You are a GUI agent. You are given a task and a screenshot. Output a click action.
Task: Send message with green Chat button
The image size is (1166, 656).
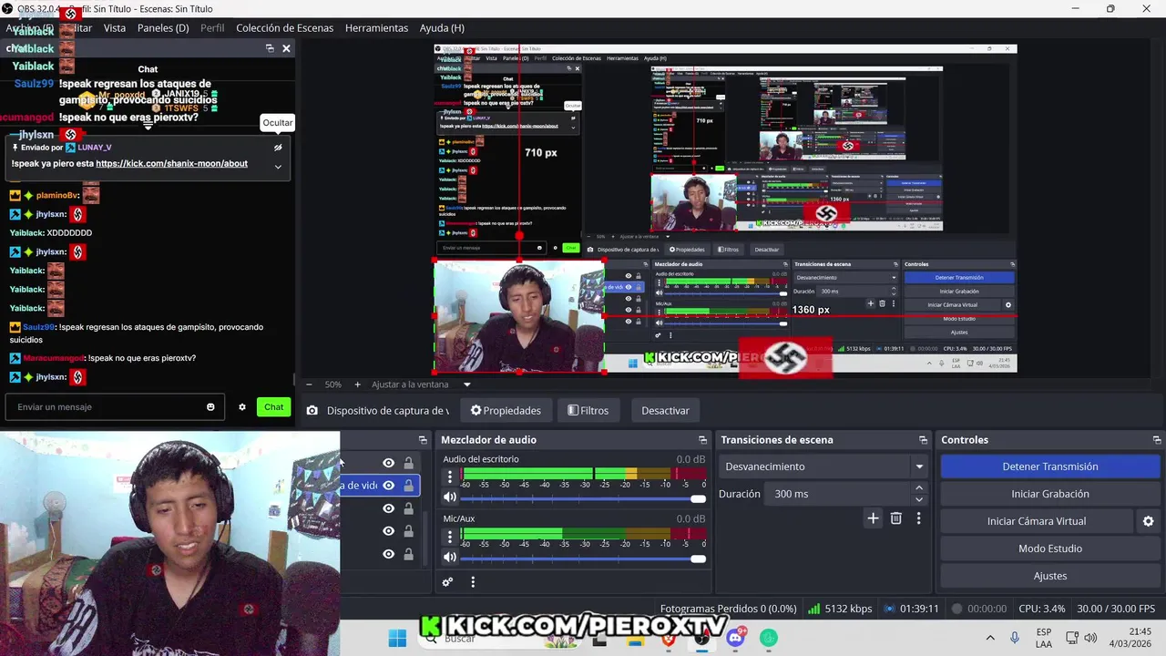pyautogui.click(x=274, y=407)
